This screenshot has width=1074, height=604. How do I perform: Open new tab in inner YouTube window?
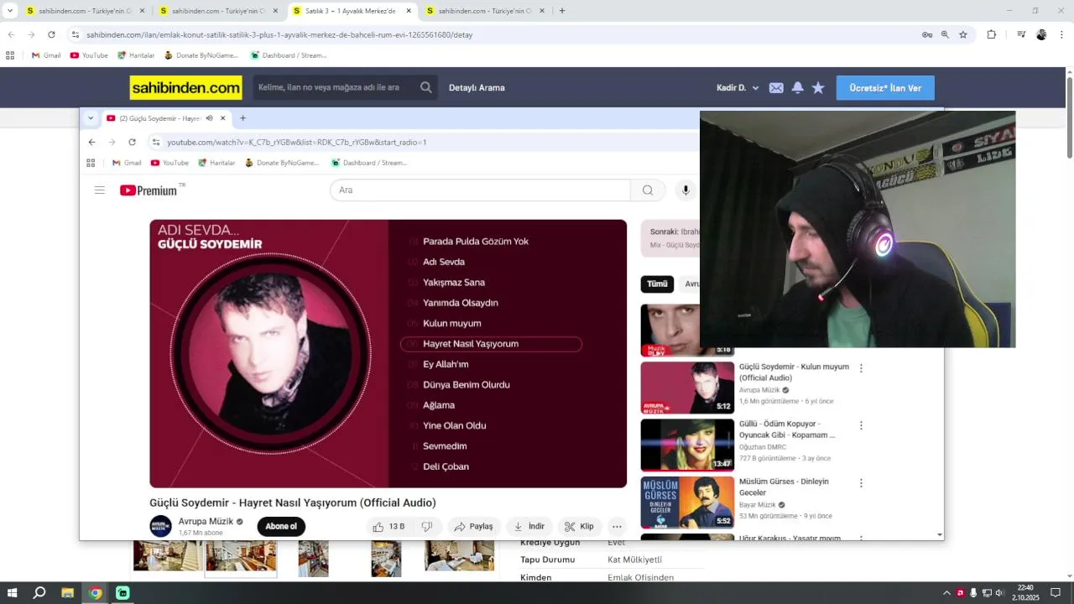[242, 118]
